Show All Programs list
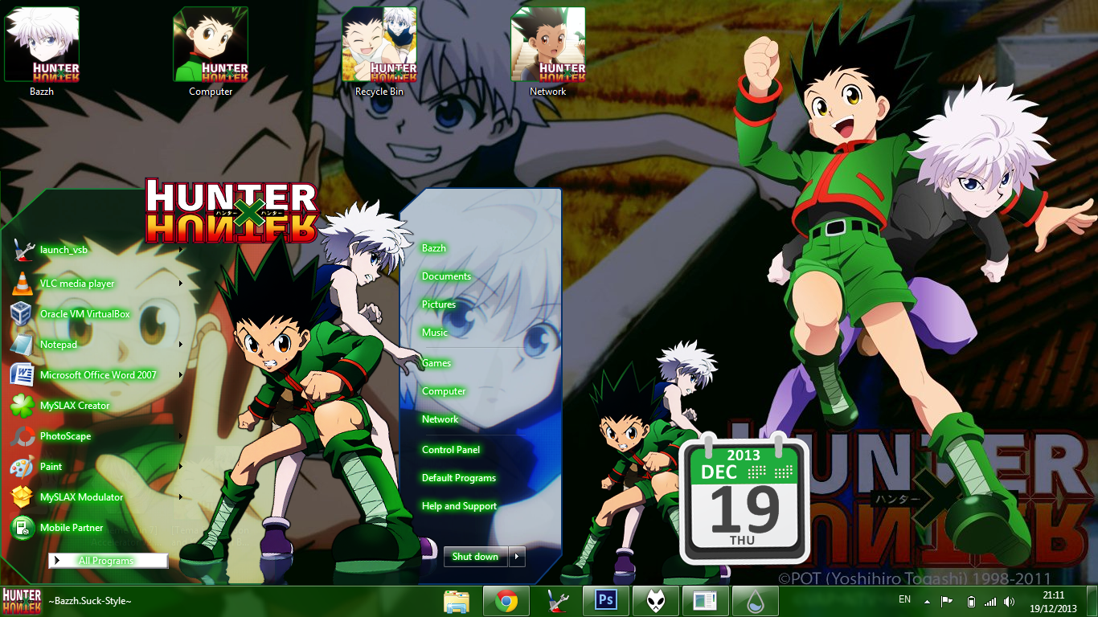 108,561
